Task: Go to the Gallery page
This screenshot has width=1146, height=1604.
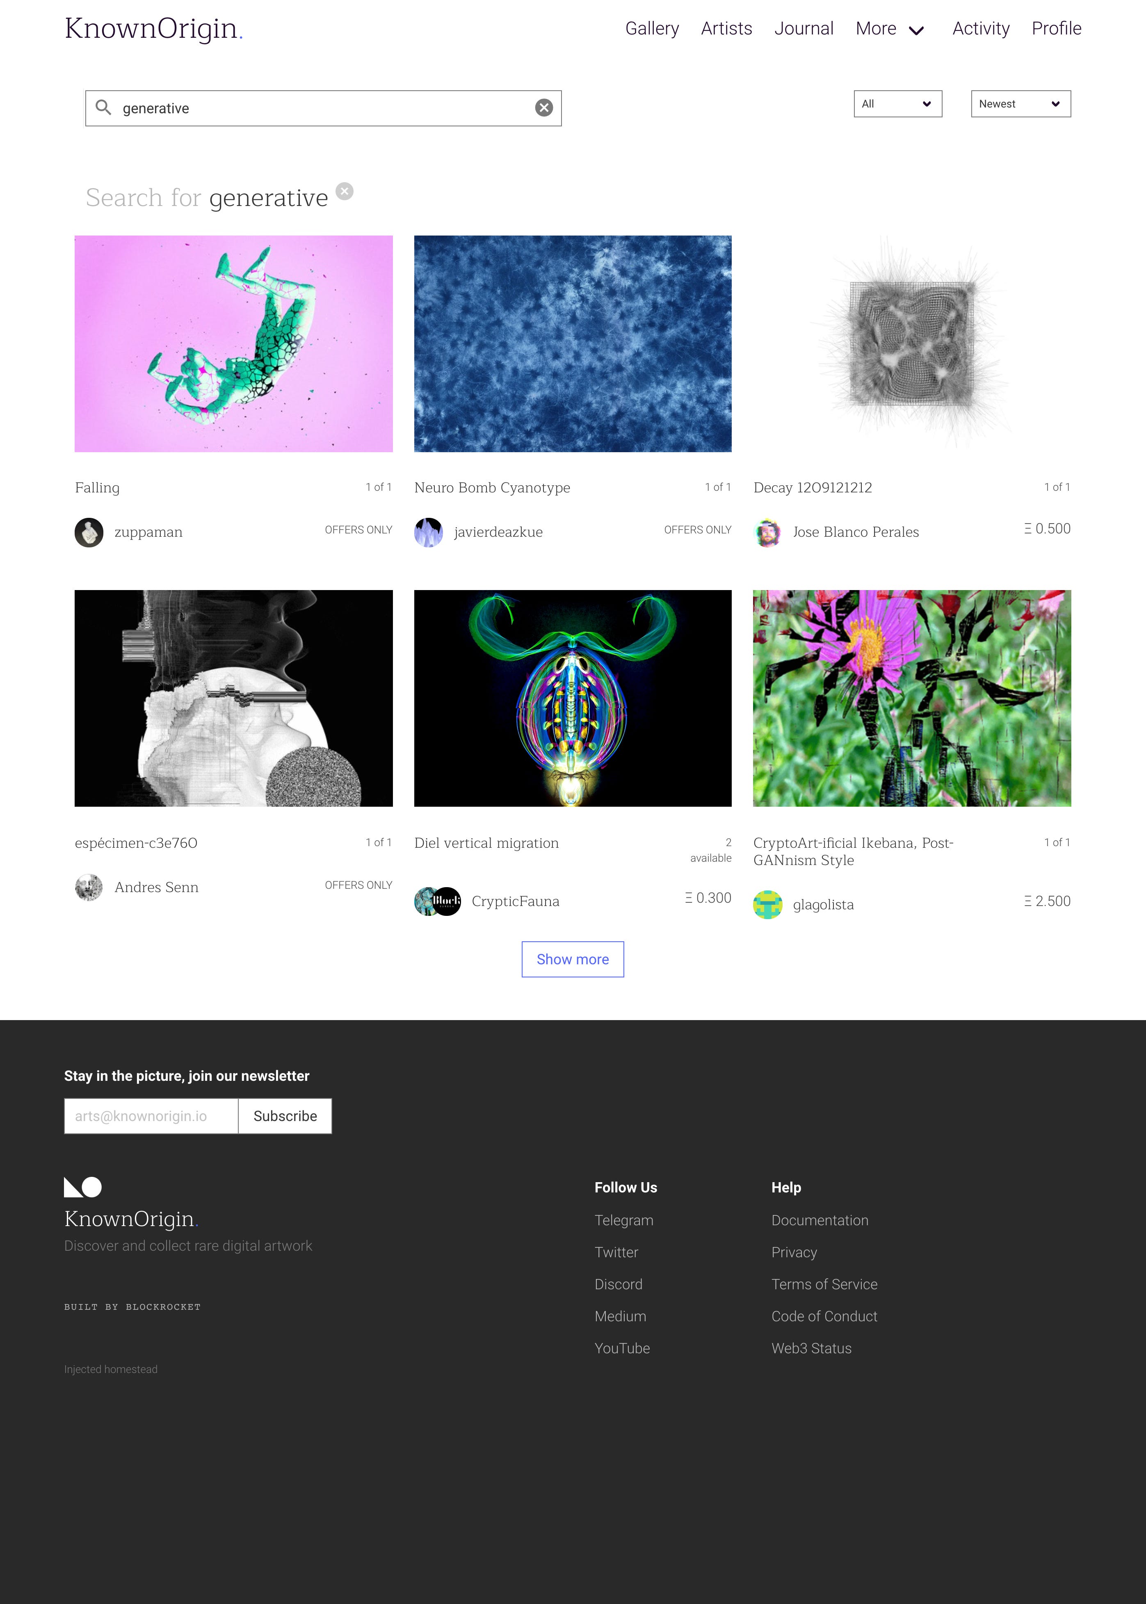Action: 652,28
